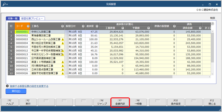
Task: Select the code cell 00000001
Action: [22, 32]
